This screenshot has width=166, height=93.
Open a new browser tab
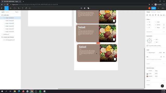(x=23, y=1)
